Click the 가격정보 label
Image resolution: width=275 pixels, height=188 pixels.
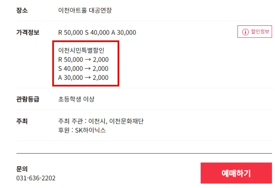click(28, 32)
